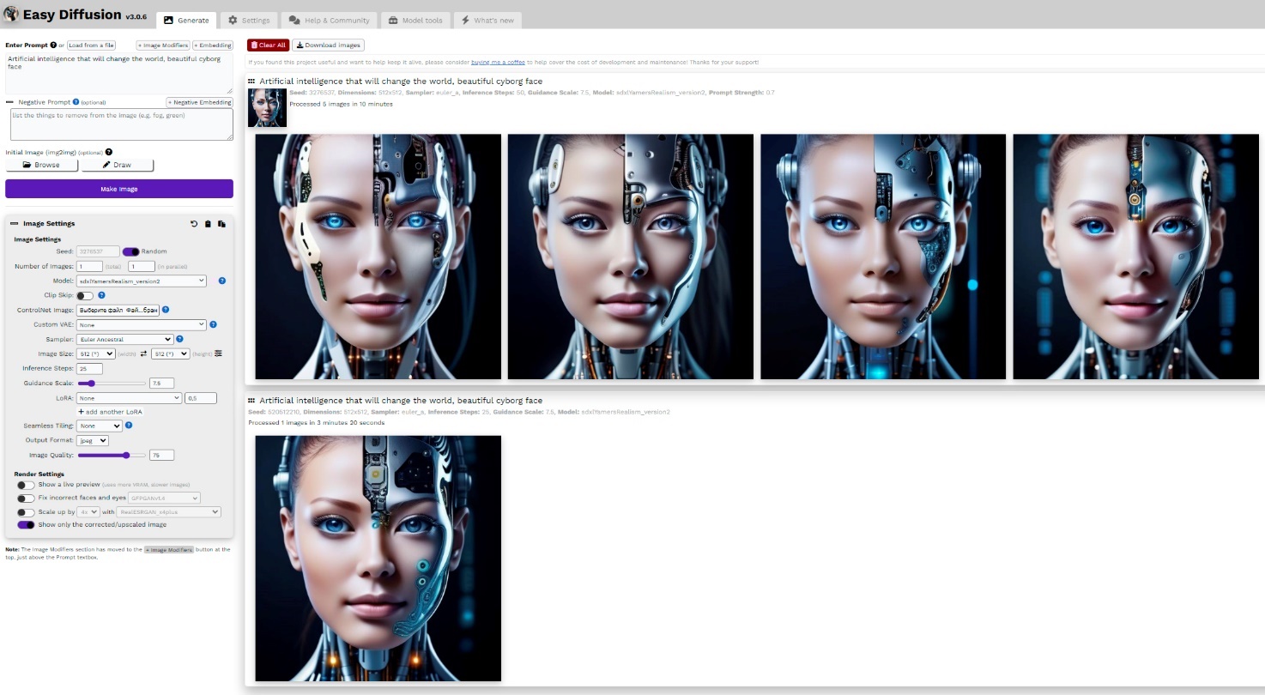Click the help icon next to Negative Prompt

tap(76, 102)
